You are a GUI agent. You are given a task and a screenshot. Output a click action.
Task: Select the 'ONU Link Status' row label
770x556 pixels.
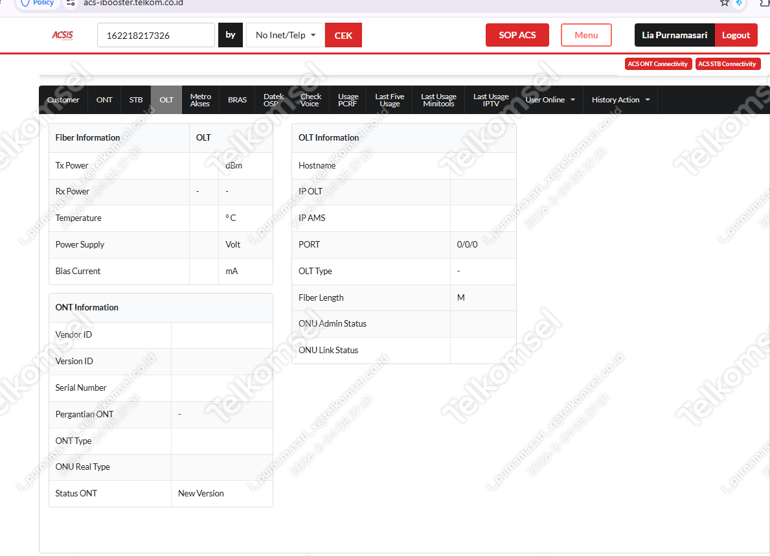click(x=328, y=350)
